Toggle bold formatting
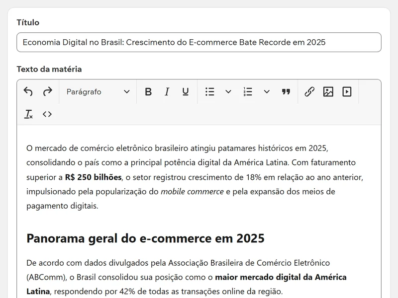This screenshot has height=298, width=398. tap(148, 91)
